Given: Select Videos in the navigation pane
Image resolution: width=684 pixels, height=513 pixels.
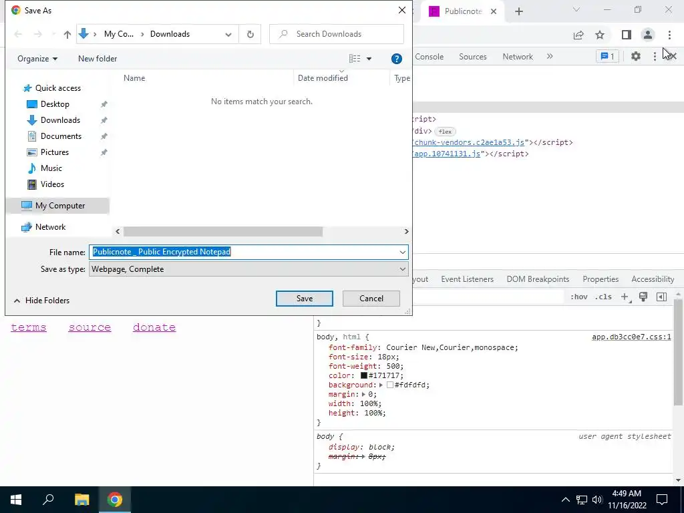Looking at the screenshot, I should click(52, 184).
